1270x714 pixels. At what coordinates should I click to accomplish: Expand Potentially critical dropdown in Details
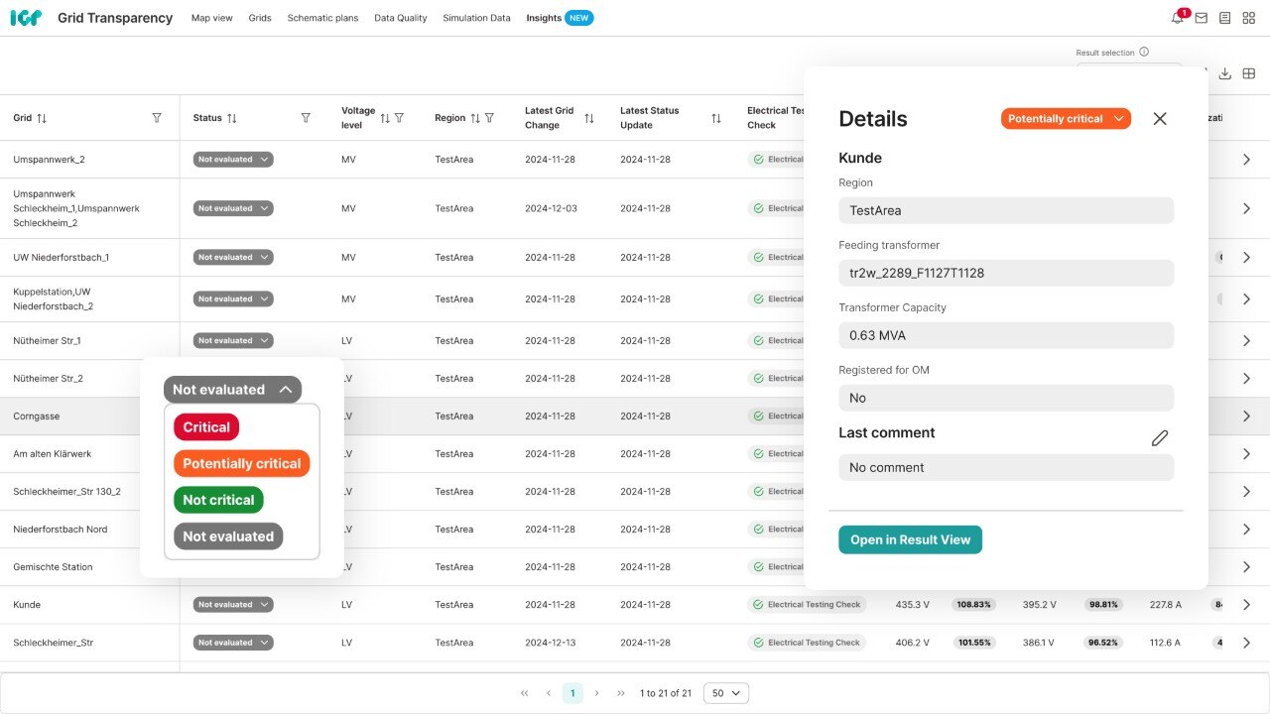click(1066, 118)
